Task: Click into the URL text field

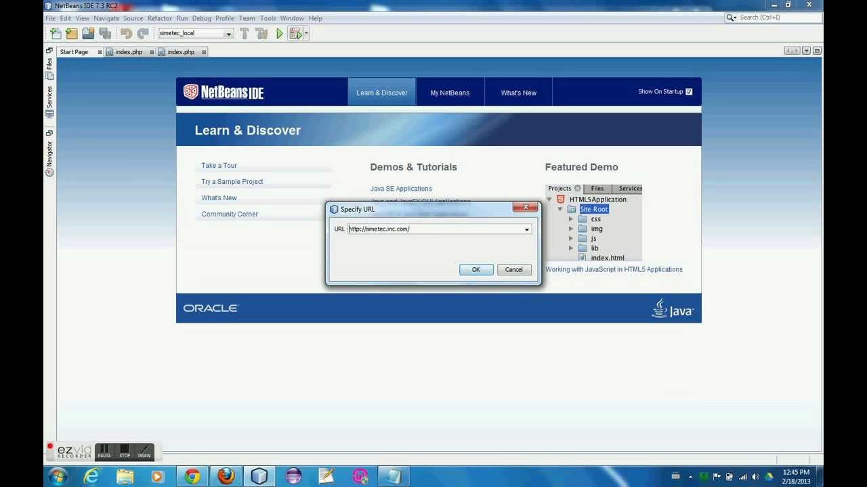Action: click(434, 229)
